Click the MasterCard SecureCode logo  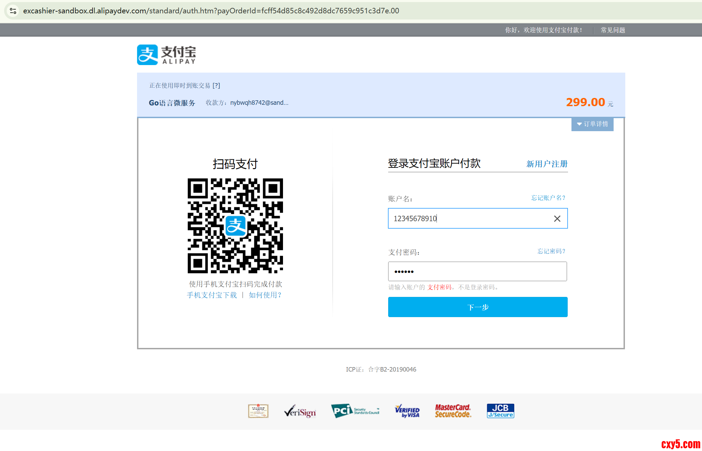click(x=453, y=411)
